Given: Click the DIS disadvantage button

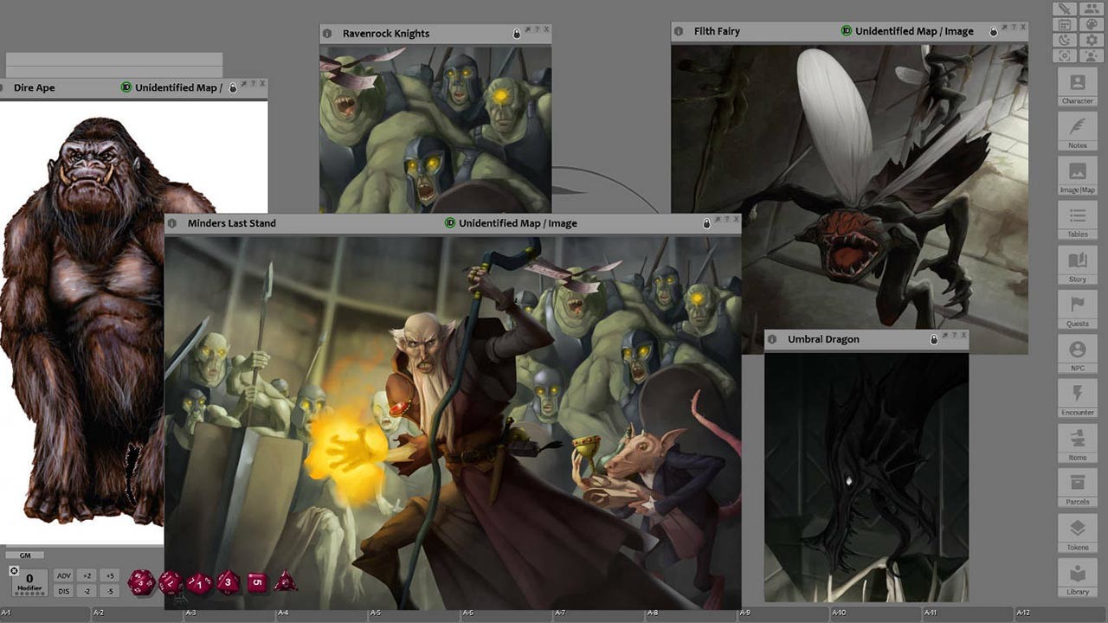Looking at the screenshot, I should [63, 591].
